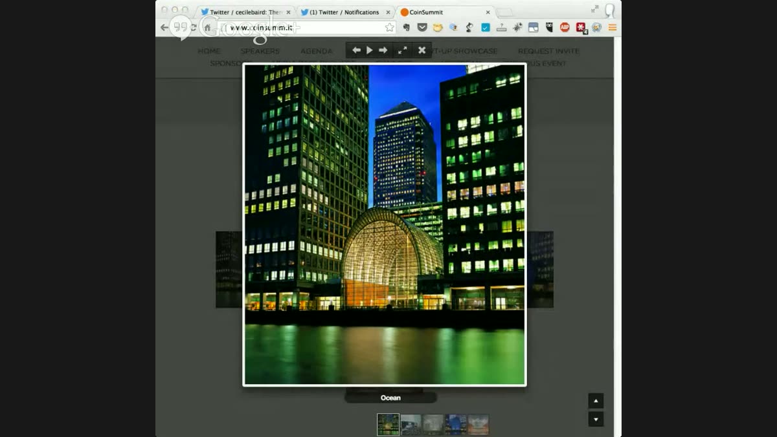Open the Evernote elephant extension

pos(407,28)
